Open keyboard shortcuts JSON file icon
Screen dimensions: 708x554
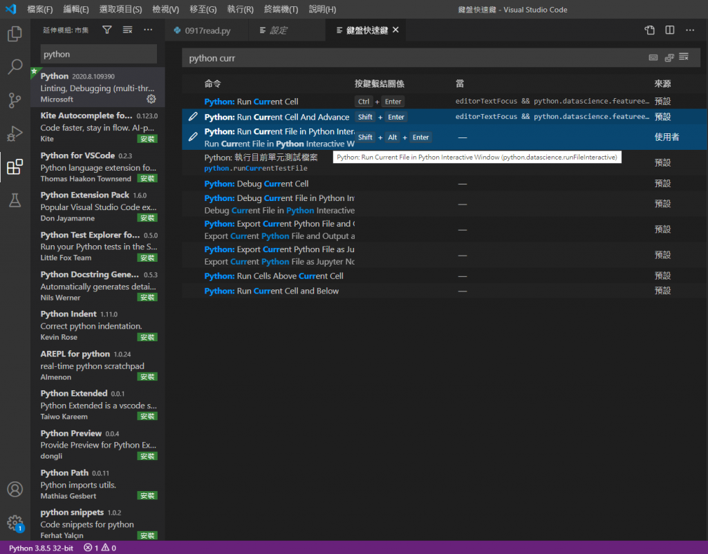649,30
